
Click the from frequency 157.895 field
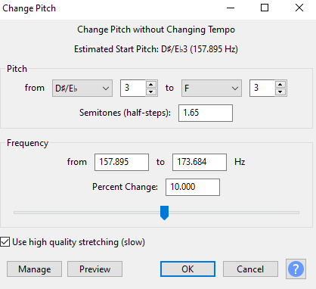tap(122, 162)
